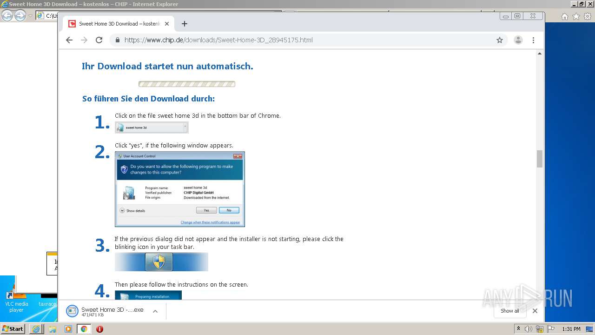The height and width of the screenshot is (335, 595).
Task: Click the download progress bar
Action: click(x=187, y=84)
